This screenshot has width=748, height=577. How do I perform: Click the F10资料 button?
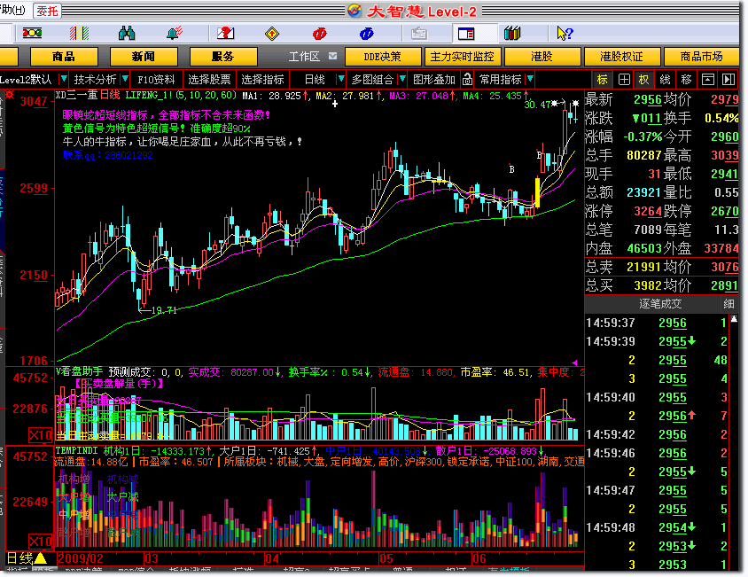pyautogui.click(x=156, y=79)
